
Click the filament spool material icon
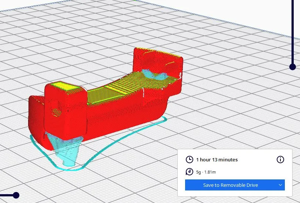click(x=189, y=172)
